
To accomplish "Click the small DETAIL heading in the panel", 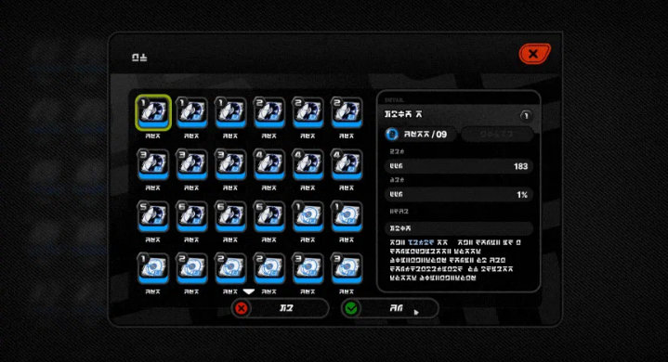I will pyautogui.click(x=394, y=100).
